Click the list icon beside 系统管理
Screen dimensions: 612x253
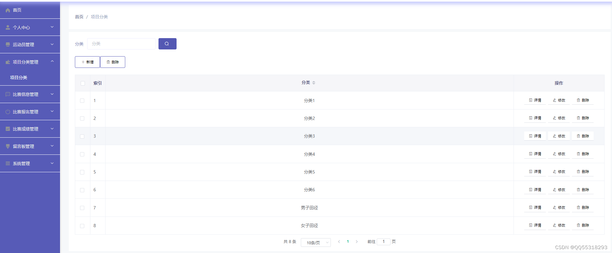pos(8,163)
